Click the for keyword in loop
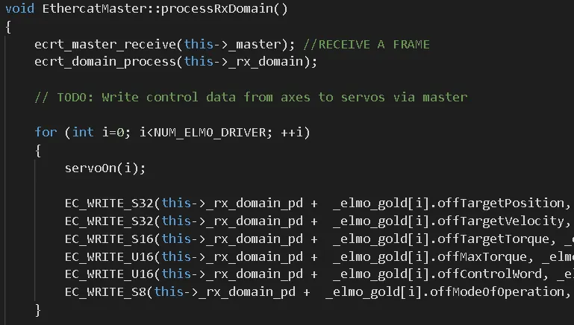 [x=46, y=132]
